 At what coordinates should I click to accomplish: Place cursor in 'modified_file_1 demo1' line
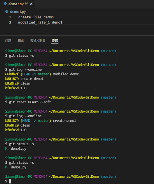coord(40,22)
